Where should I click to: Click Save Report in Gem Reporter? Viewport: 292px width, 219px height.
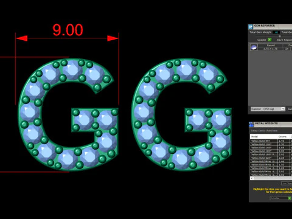[284, 40]
